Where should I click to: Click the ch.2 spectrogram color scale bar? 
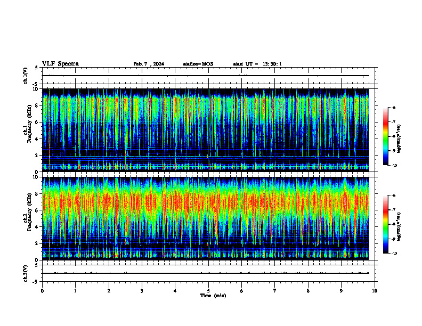(x=386, y=224)
